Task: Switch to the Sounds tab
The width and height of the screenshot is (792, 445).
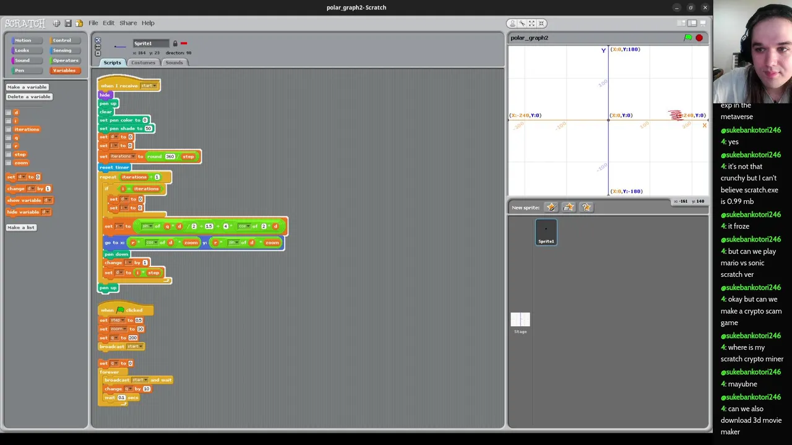Action: pyautogui.click(x=174, y=62)
